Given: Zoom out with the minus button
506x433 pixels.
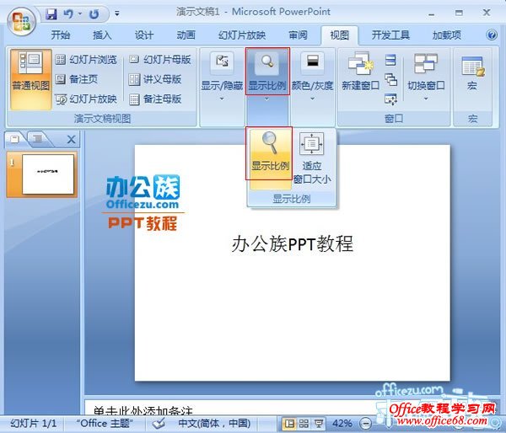Looking at the screenshot, I should click(x=365, y=424).
